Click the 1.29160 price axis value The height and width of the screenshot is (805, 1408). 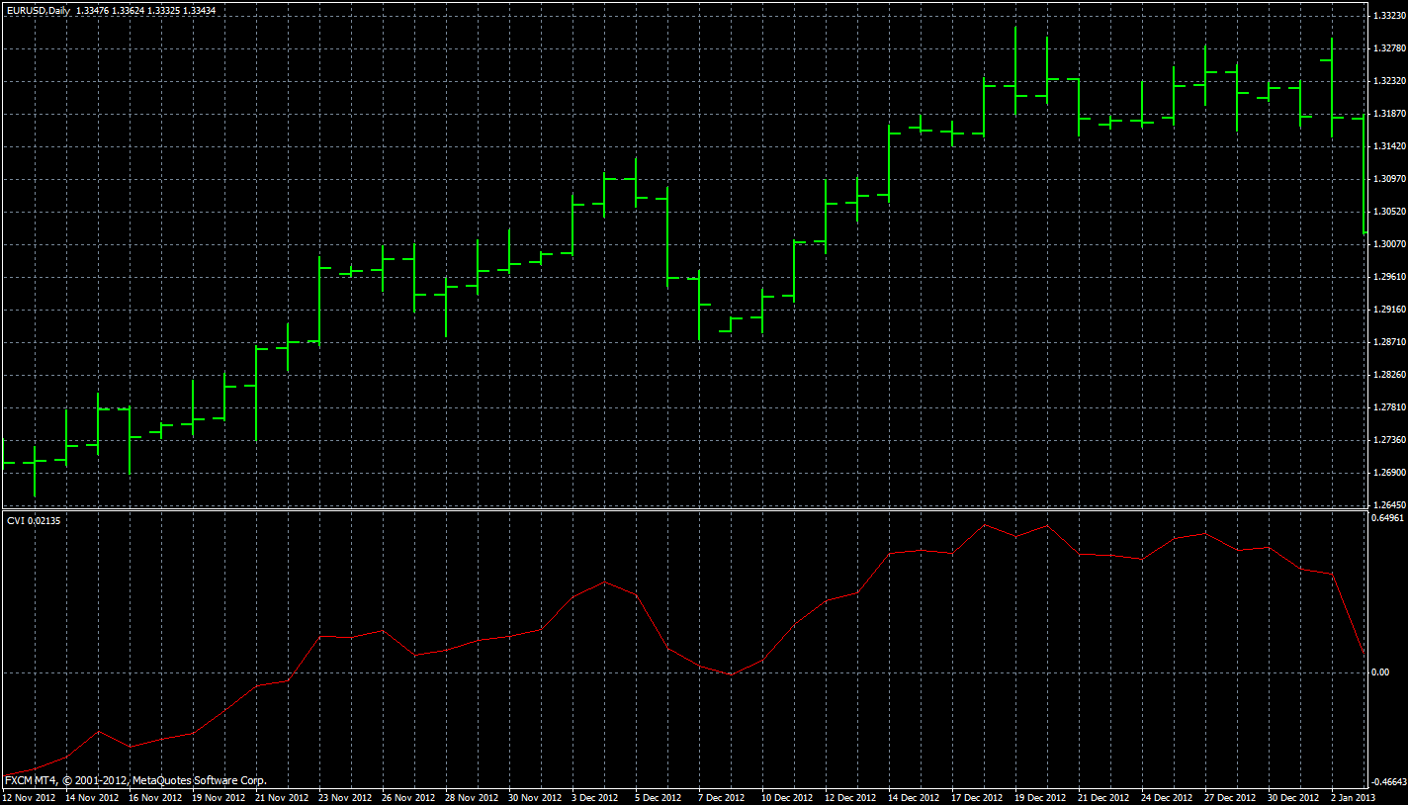pyautogui.click(x=1389, y=310)
